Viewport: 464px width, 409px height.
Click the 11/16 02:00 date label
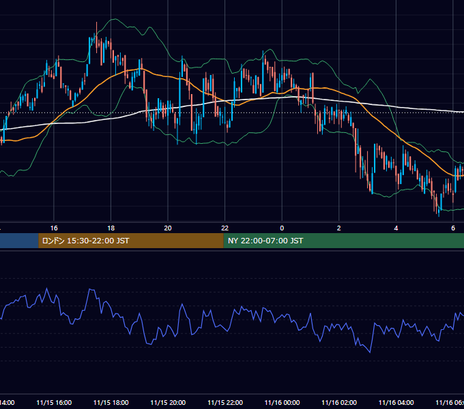coord(339,402)
